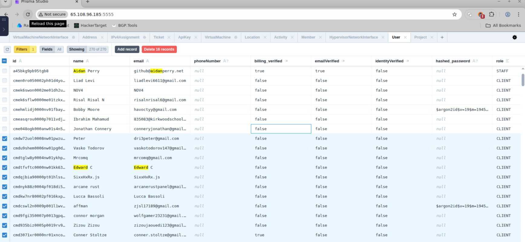
Task: Toggle the select-all header checkbox
Action: coord(5,61)
